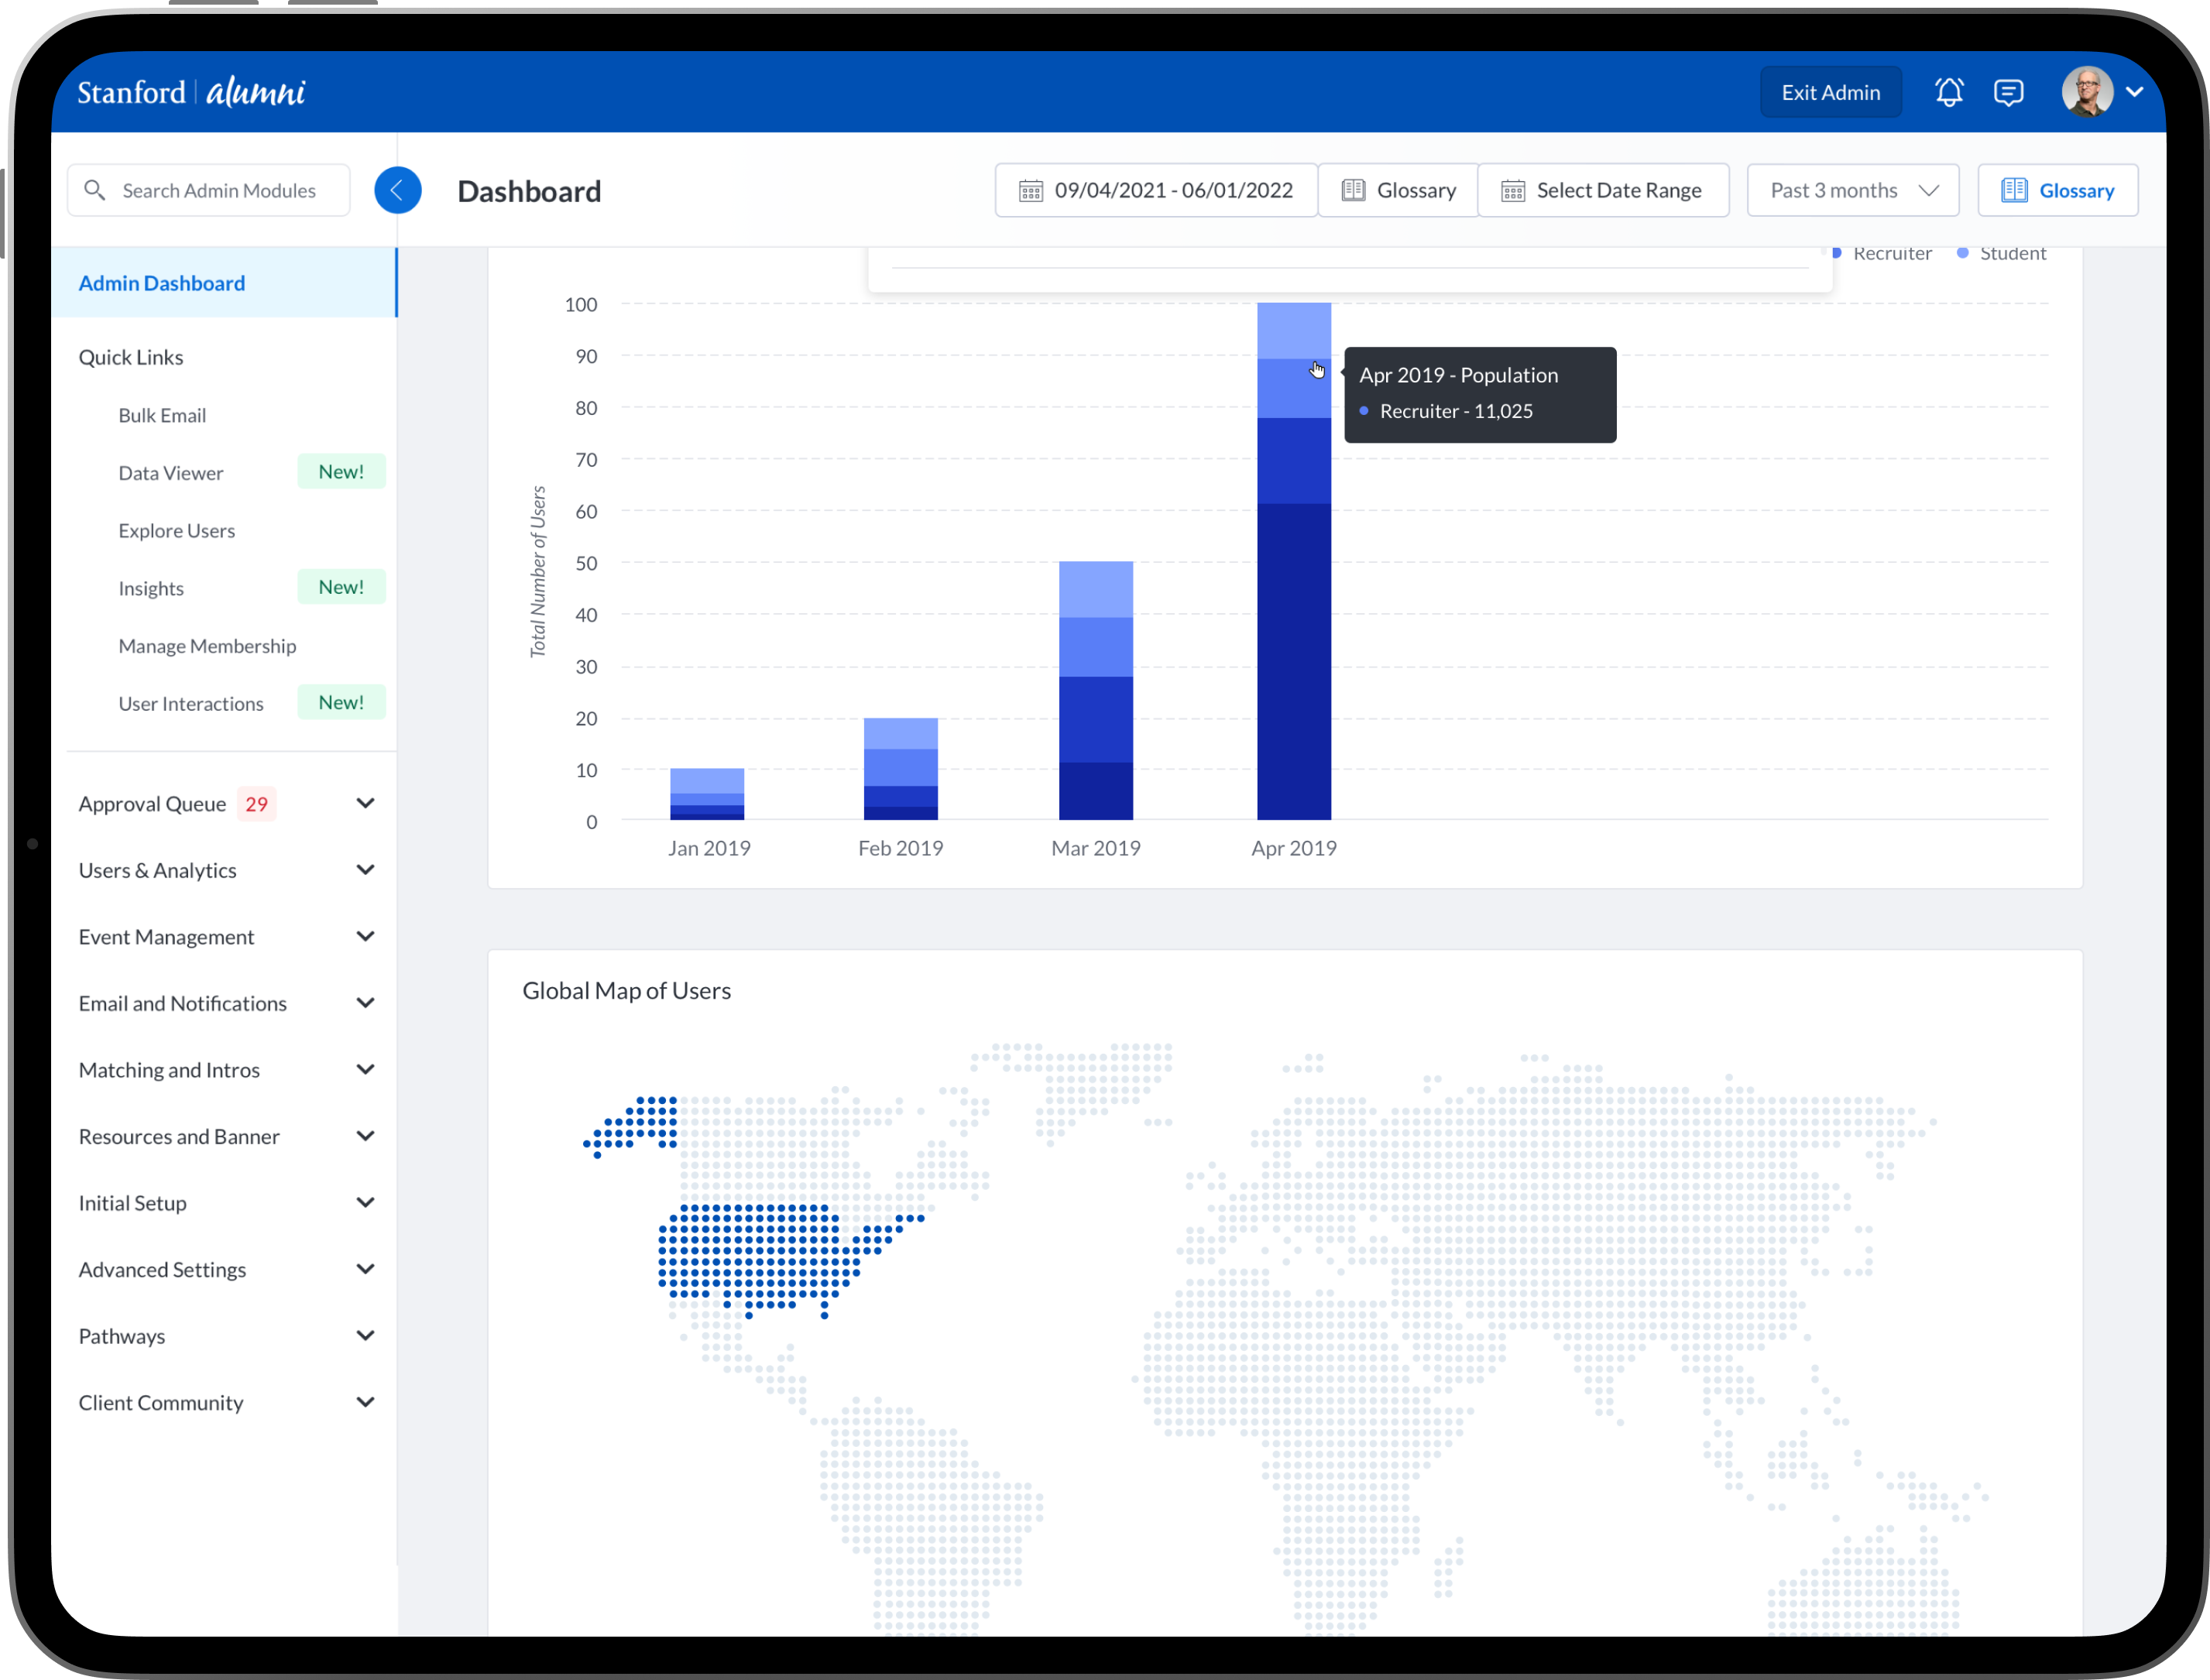Screen dimensions: 2210x1680
Task: Click the Stanford alumni logo
Action: click(x=191, y=92)
